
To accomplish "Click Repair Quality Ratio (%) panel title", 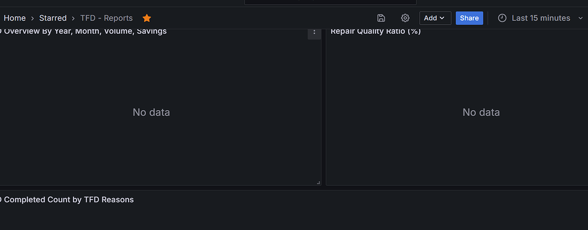I will pos(376,32).
